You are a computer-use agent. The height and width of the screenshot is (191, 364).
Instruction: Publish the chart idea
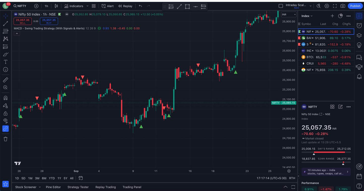355,6
